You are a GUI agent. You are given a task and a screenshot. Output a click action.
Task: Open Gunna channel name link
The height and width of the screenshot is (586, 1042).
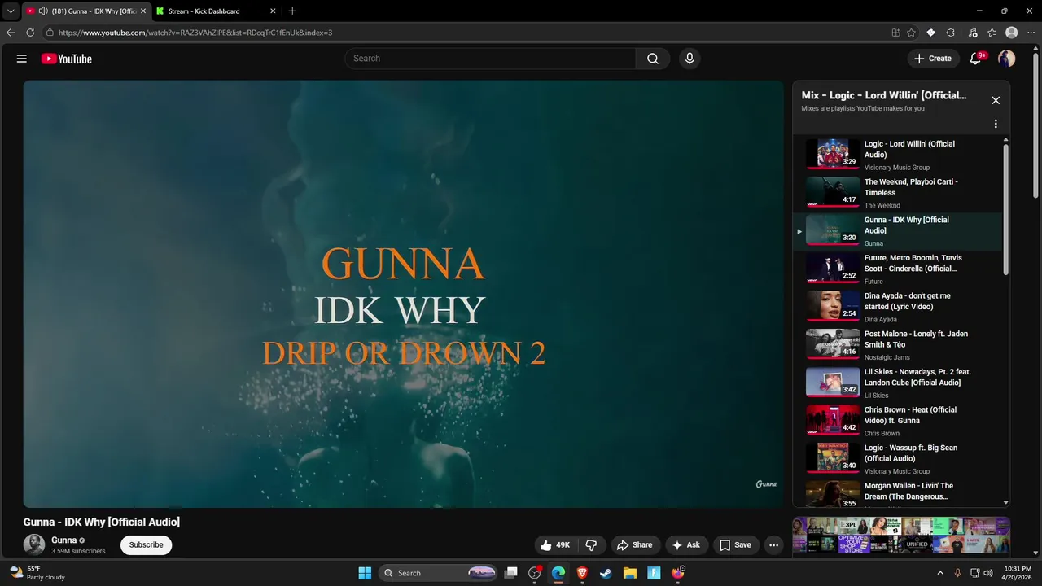63,540
